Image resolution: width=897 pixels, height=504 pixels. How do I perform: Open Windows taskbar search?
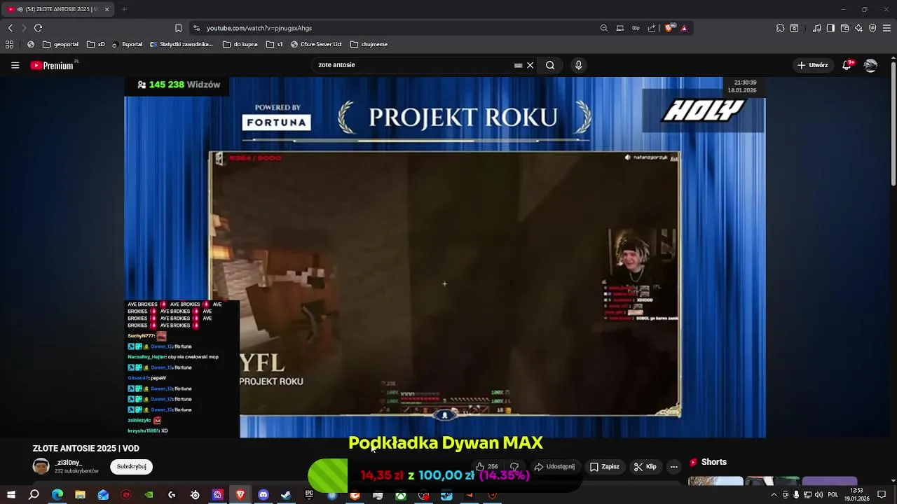(34, 495)
